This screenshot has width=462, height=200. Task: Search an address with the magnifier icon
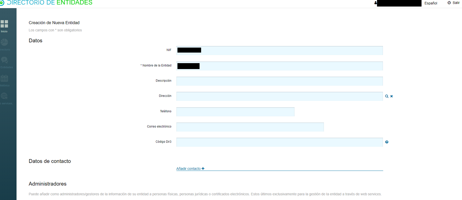(x=387, y=96)
